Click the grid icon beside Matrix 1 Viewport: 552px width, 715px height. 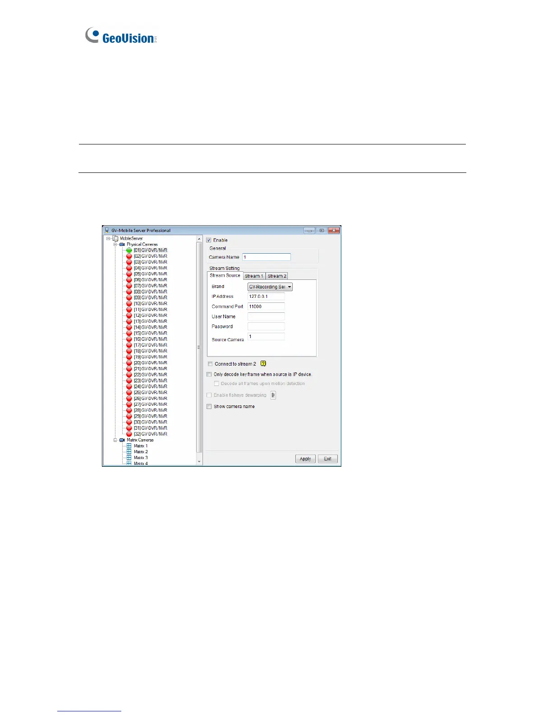pos(129,446)
